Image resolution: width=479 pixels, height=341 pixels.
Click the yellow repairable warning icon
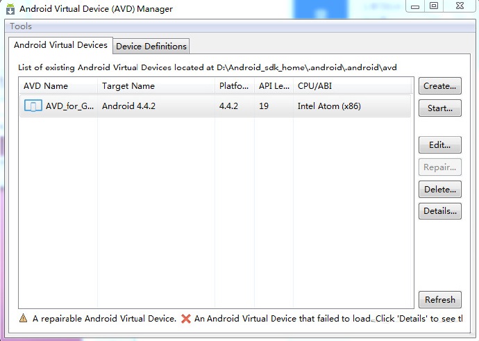(23, 318)
